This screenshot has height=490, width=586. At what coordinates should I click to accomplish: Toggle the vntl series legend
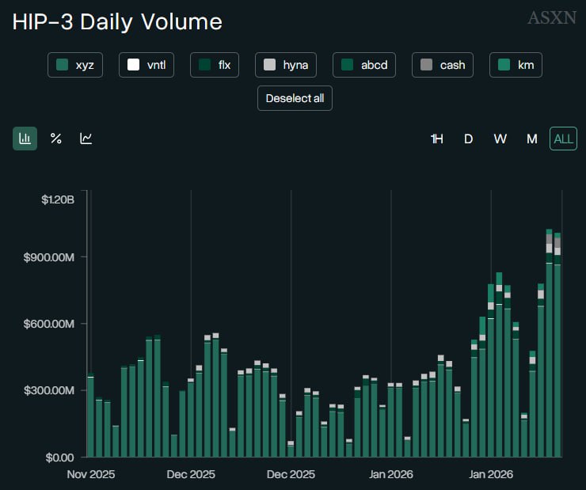[x=146, y=65]
